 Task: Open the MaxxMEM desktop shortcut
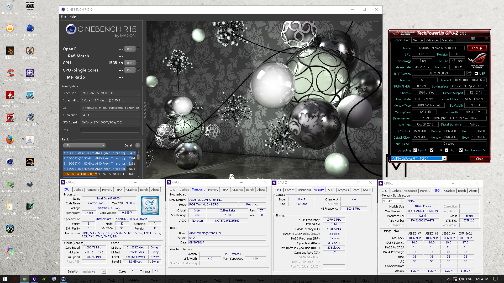point(30,120)
